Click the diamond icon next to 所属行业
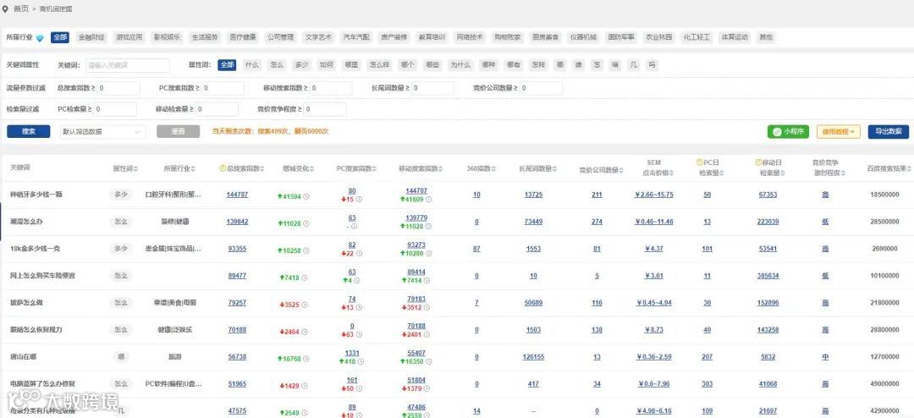 40,37
